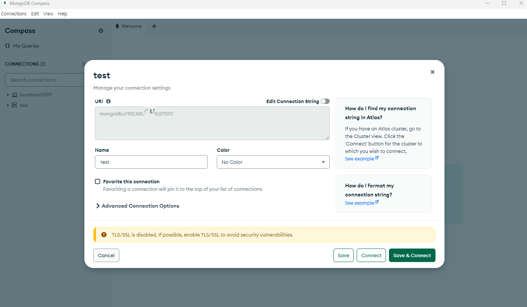The height and width of the screenshot is (307, 527).
Task: Click Save & Connect button
Action: tap(412, 255)
